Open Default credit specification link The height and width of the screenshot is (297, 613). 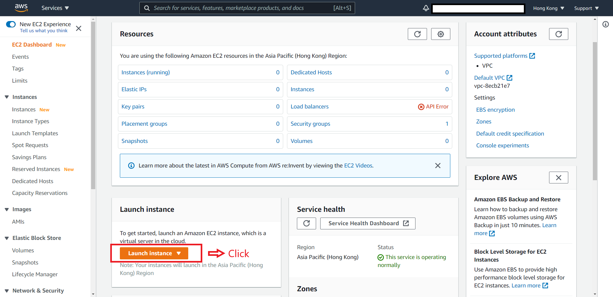coord(510,134)
